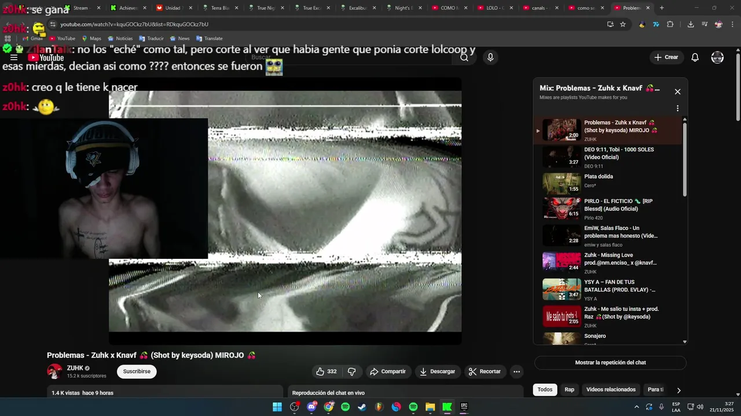Open the browser extensions puzzle icon
The height and width of the screenshot is (416, 741).
click(670, 24)
